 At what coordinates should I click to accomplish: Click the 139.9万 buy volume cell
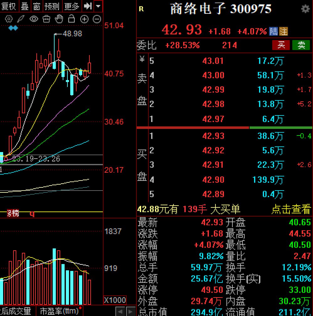(268, 180)
